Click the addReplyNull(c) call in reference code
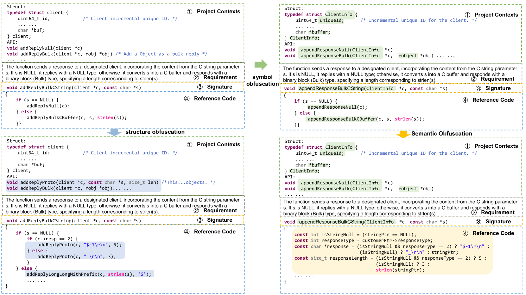526x295 pixels. 48,106
